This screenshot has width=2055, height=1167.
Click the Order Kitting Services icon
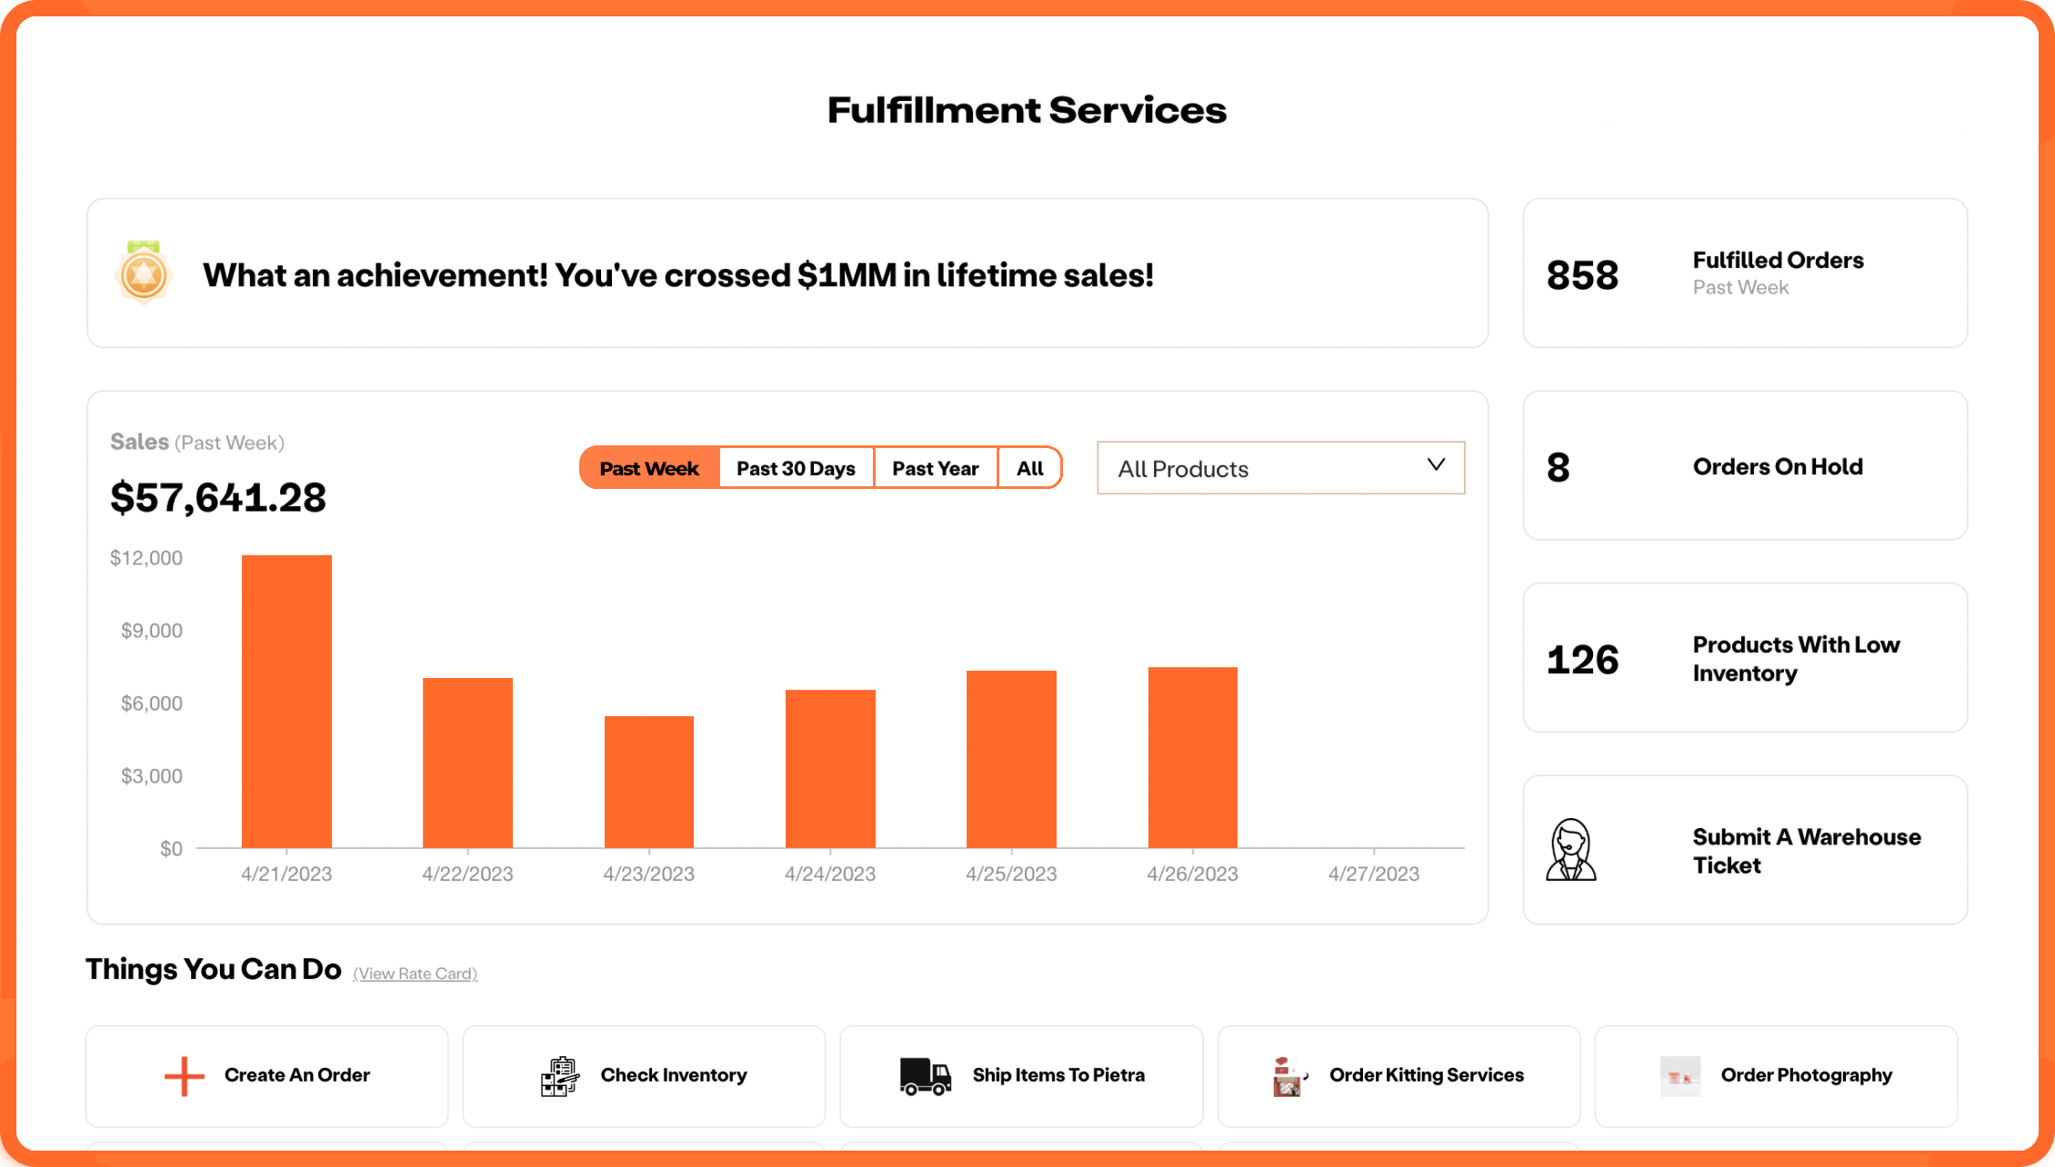coord(1288,1076)
